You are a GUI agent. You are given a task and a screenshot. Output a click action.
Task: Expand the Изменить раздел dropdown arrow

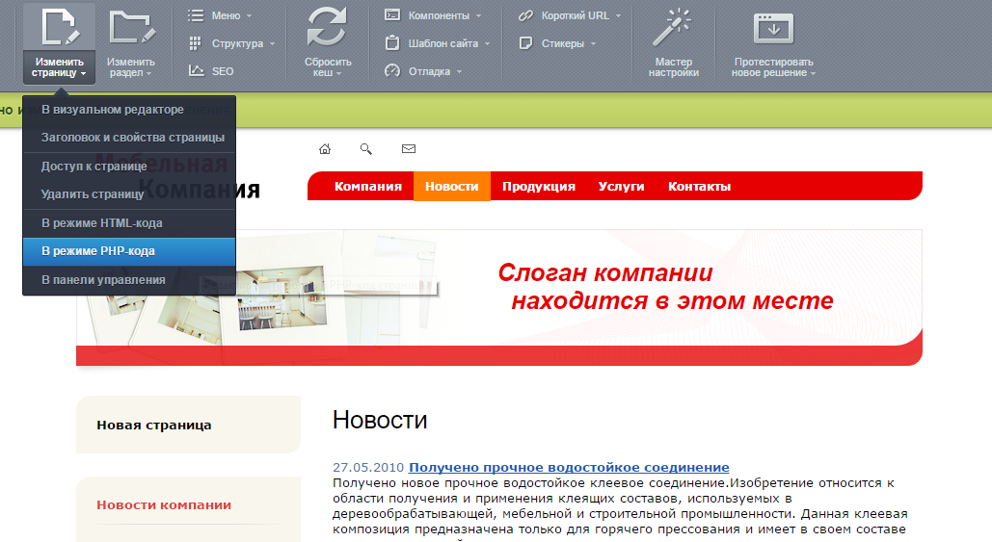click(x=148, y=74)
